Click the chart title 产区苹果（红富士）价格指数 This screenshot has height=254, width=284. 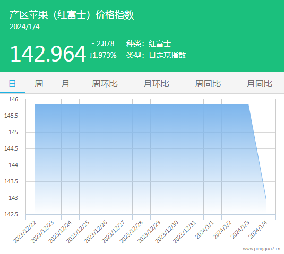click(x=72, y=15)
